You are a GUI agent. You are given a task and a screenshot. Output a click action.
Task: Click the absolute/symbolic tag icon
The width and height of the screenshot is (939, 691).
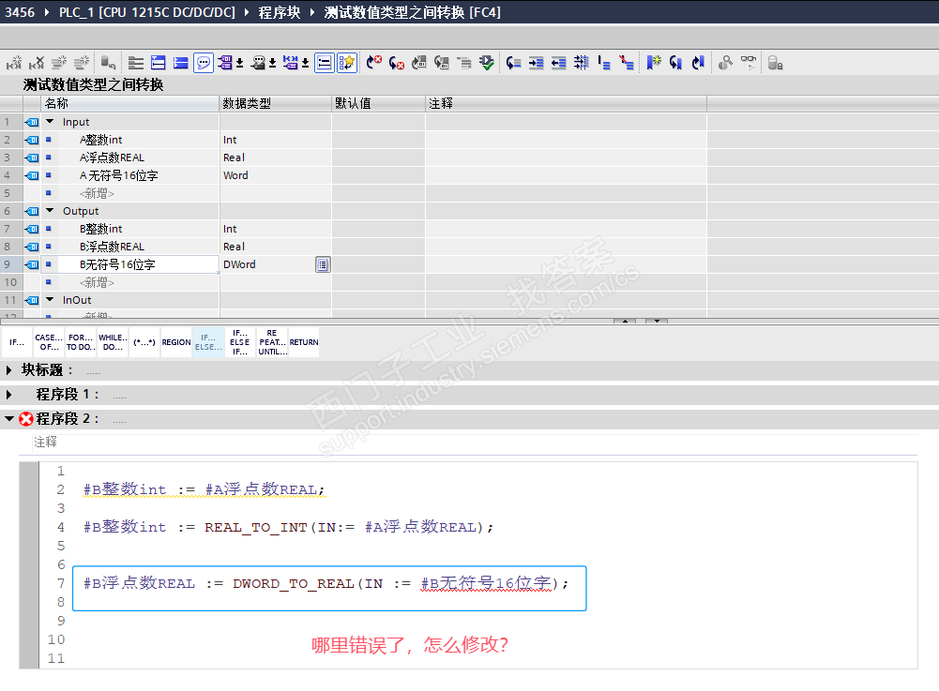(225, 63)
